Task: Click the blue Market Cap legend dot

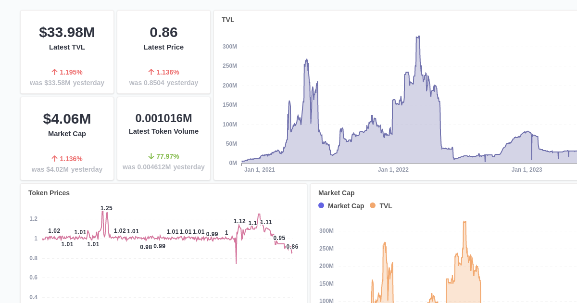Action: (x=321, y=205)
